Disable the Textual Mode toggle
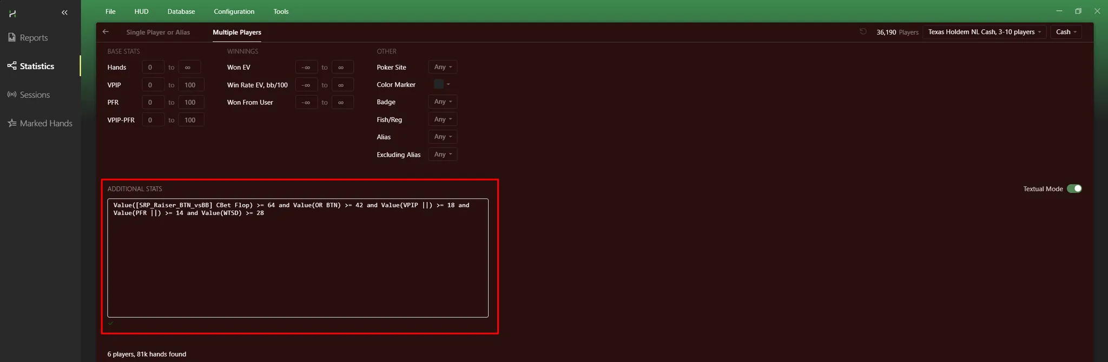The width and height of the screenshot is (1108, 362). tap(1074, 189)
